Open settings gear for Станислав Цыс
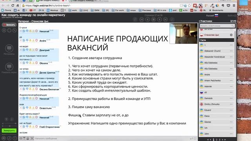This screenshot has height=141, width=251. click(231, 35)
